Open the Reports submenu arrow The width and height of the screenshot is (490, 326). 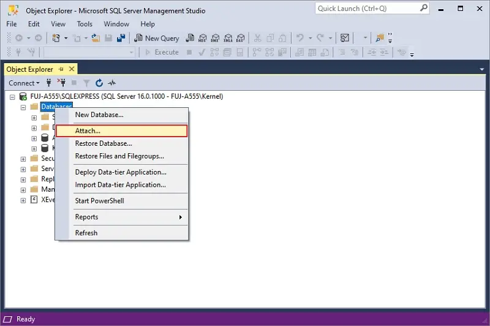coord(180,217)
